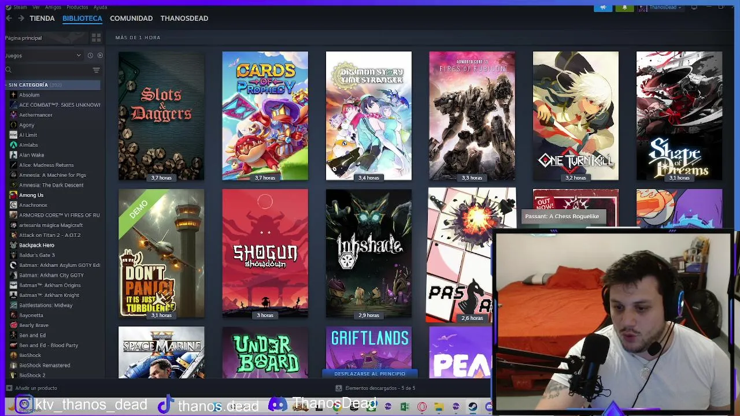Open Elementos descargados downloads status

(376, 388)
